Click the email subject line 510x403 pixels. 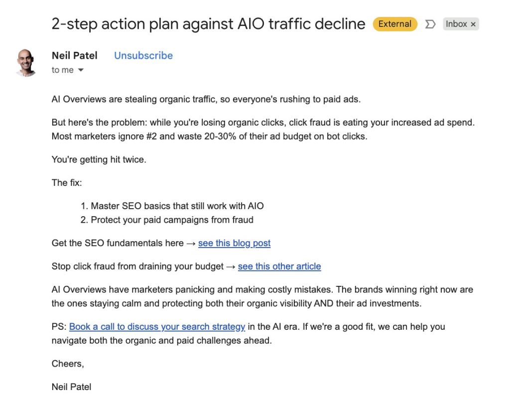pyautogui.click(x=208, y=24)
